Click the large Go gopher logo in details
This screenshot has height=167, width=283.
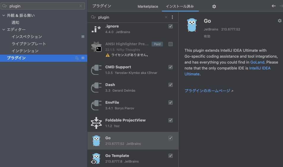coord(192,25)
